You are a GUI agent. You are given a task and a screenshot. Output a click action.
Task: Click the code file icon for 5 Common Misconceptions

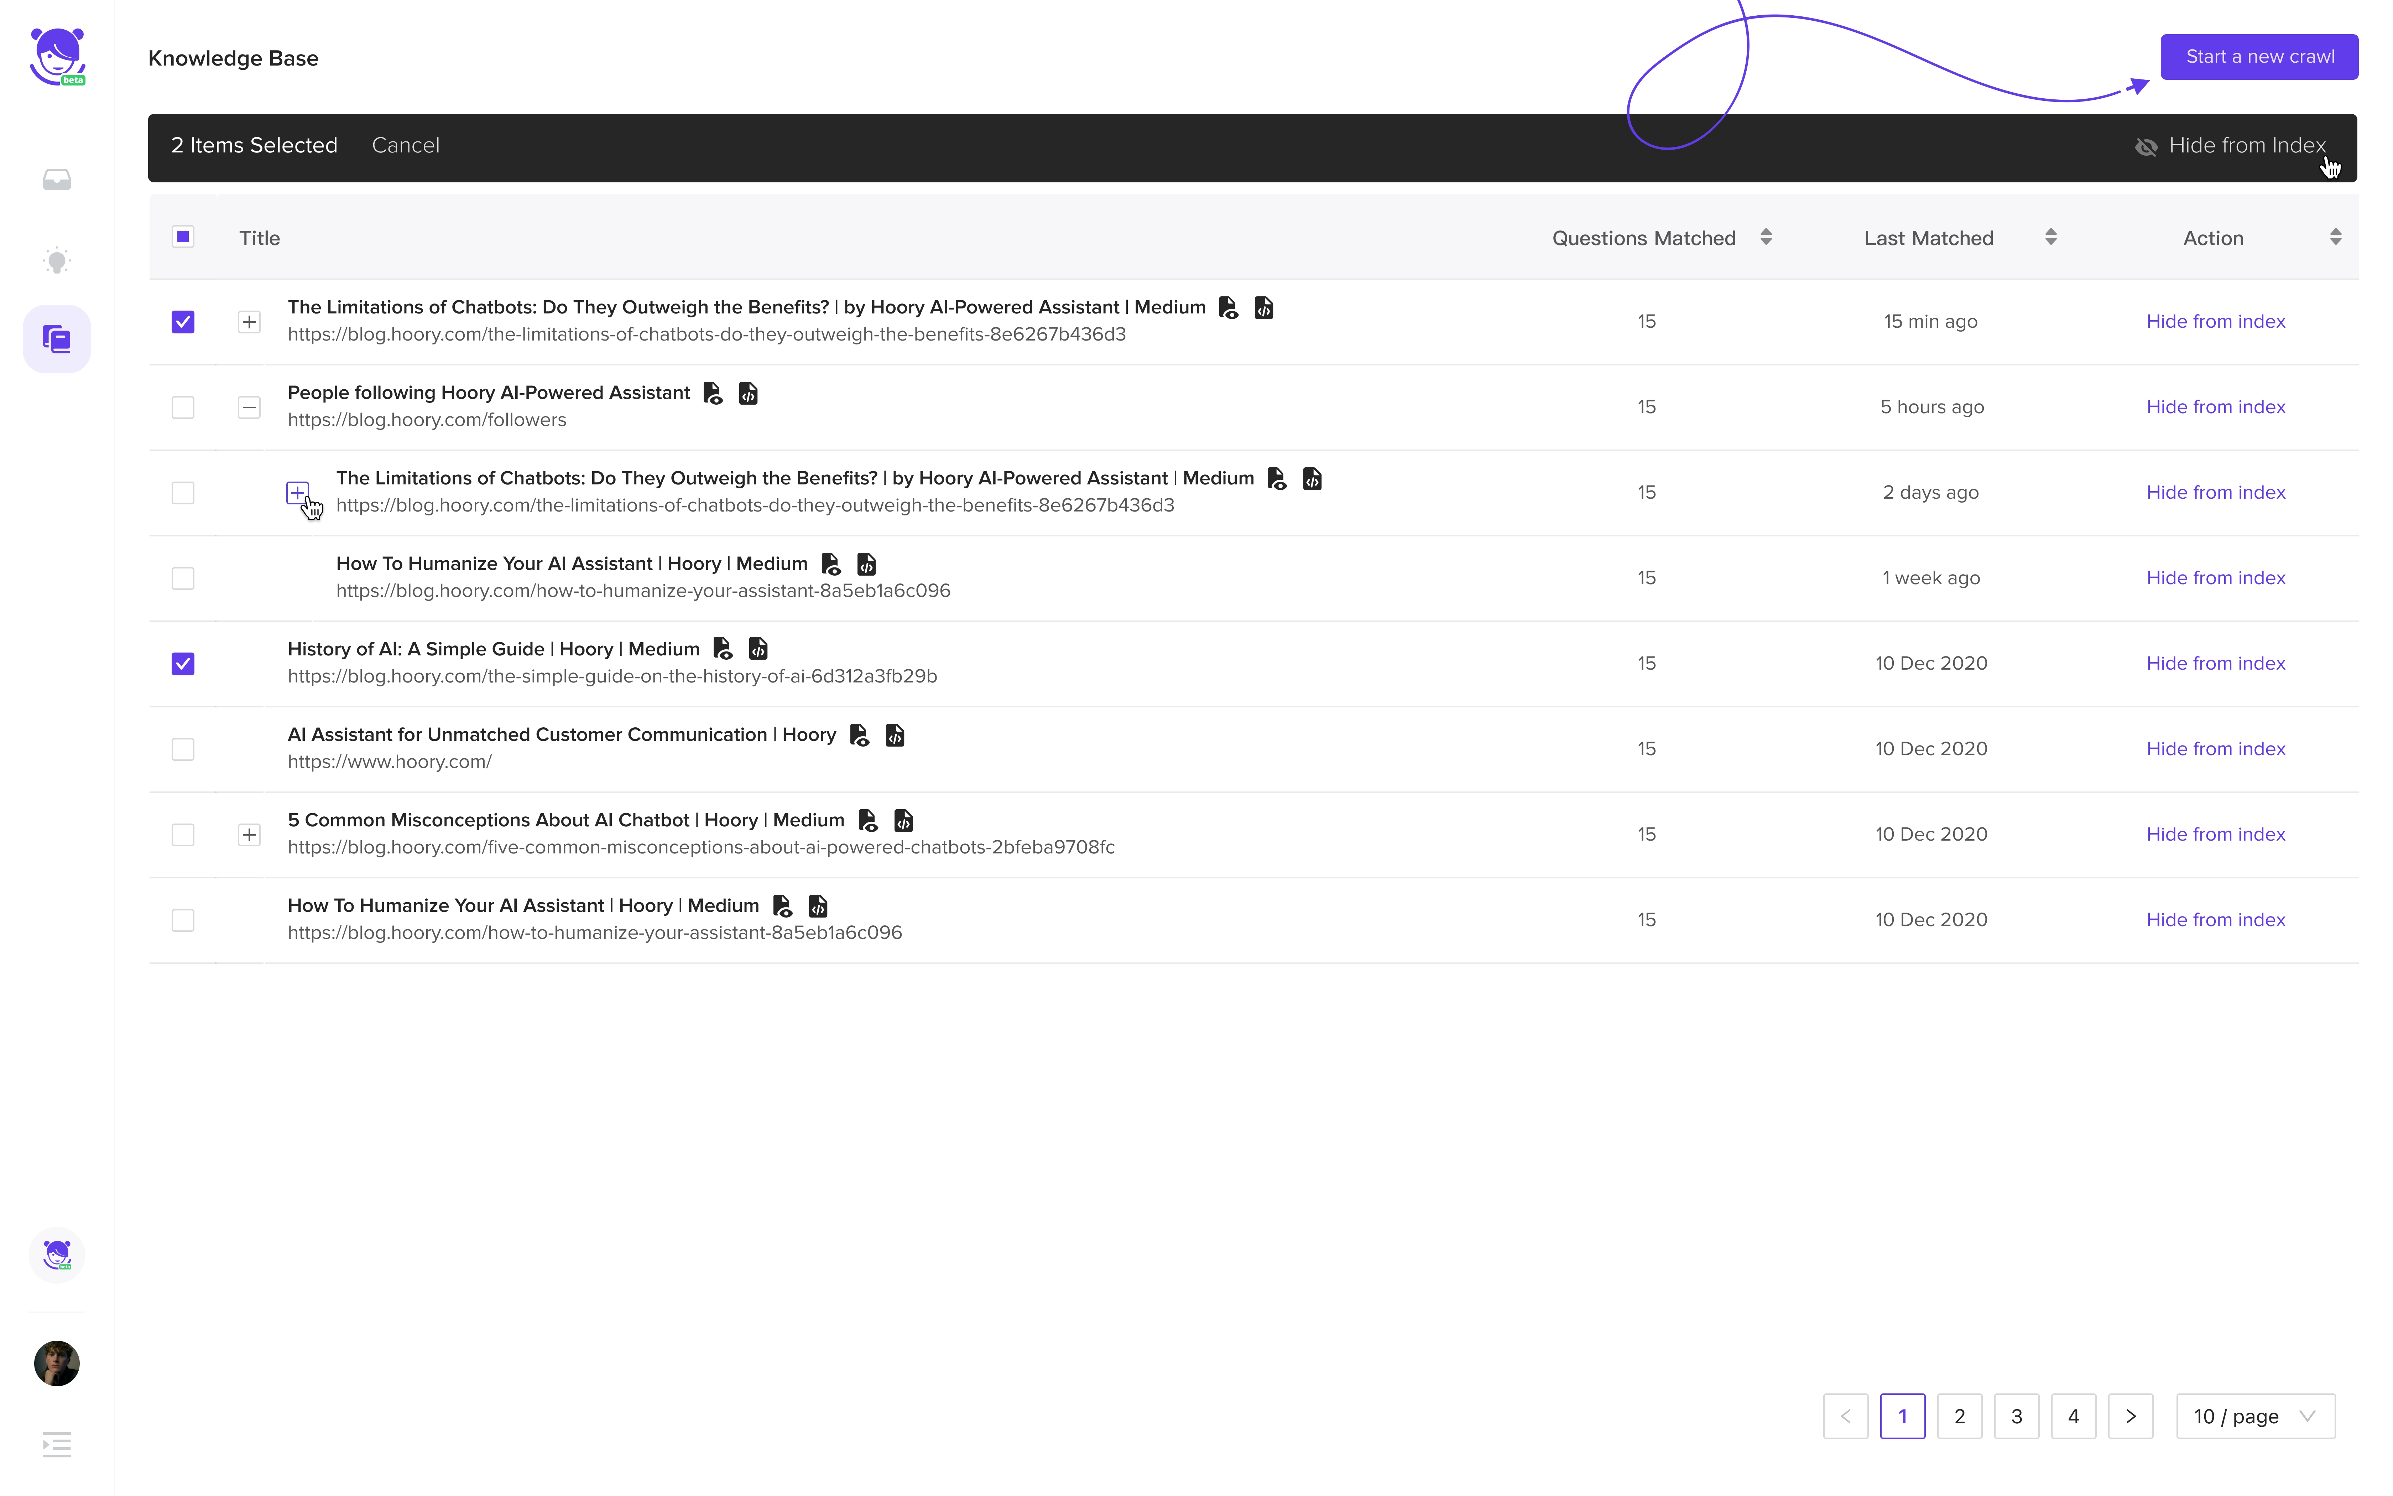click(904, 820)
